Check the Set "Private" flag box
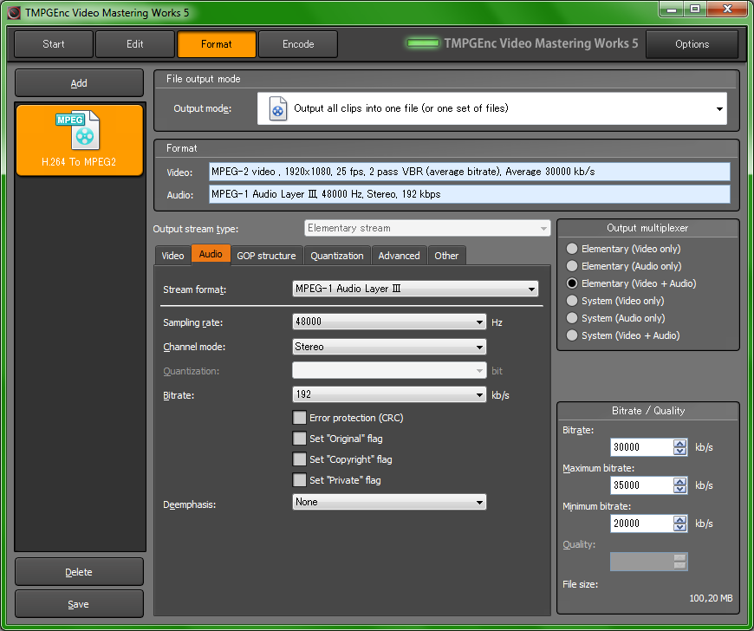The width and height of the screenshot is (754, 631). [x=299, y=480]
